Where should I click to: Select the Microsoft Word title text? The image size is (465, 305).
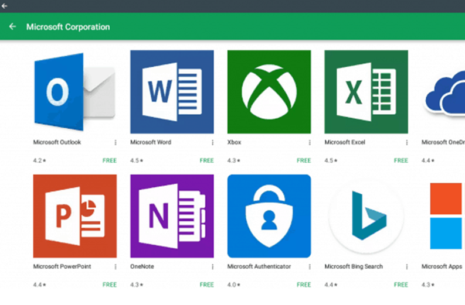coord(151,142)
